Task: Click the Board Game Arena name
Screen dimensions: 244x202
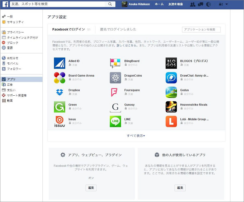Action: [81, 76]
